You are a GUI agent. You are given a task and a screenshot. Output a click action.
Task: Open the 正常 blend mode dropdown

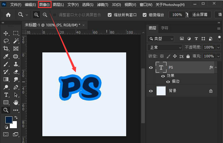tap(164, 47)
